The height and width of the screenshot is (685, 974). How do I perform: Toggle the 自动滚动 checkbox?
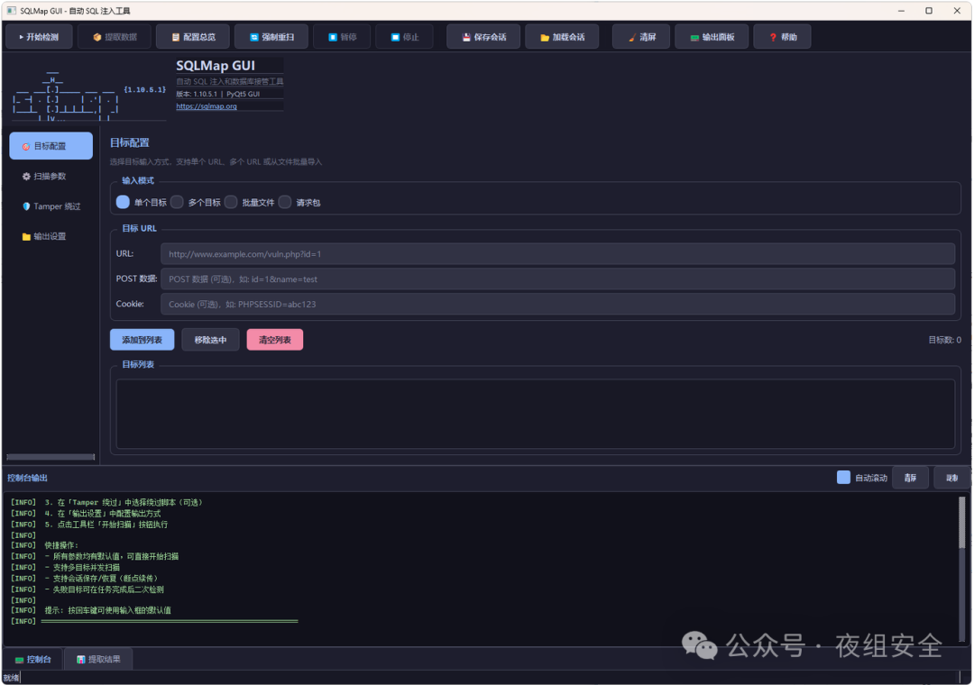click(x=862, y=478)
